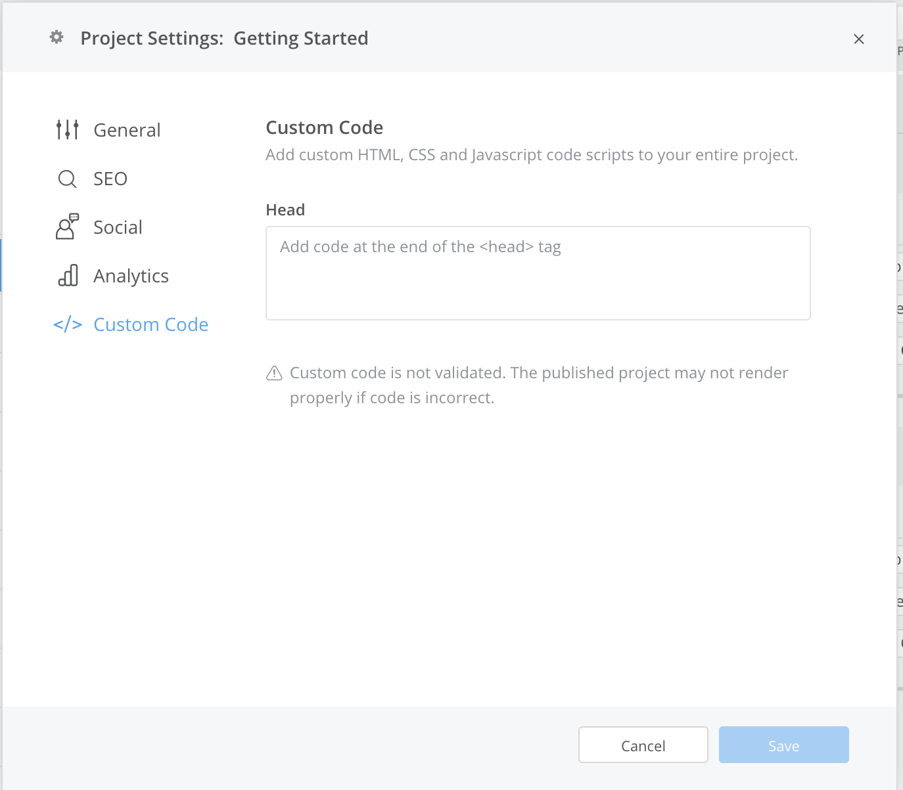Go to the Social settings tab
The image size is (903, 790).
118,227
